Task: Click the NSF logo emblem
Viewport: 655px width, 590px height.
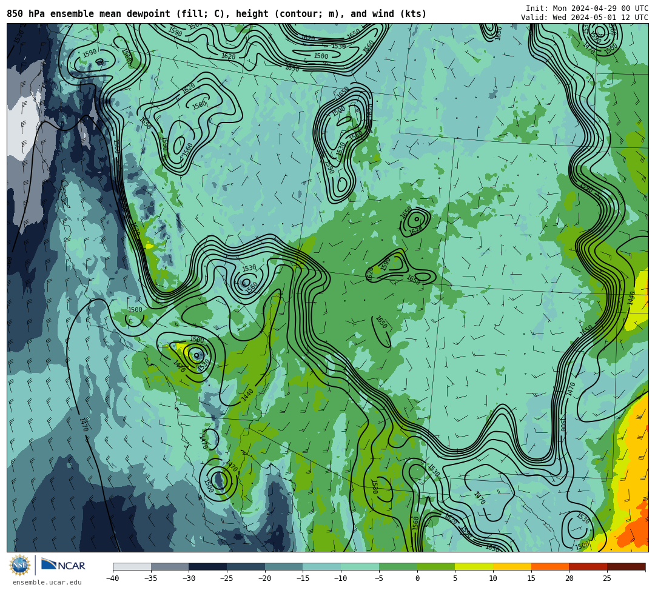Action: coord(20,565)
